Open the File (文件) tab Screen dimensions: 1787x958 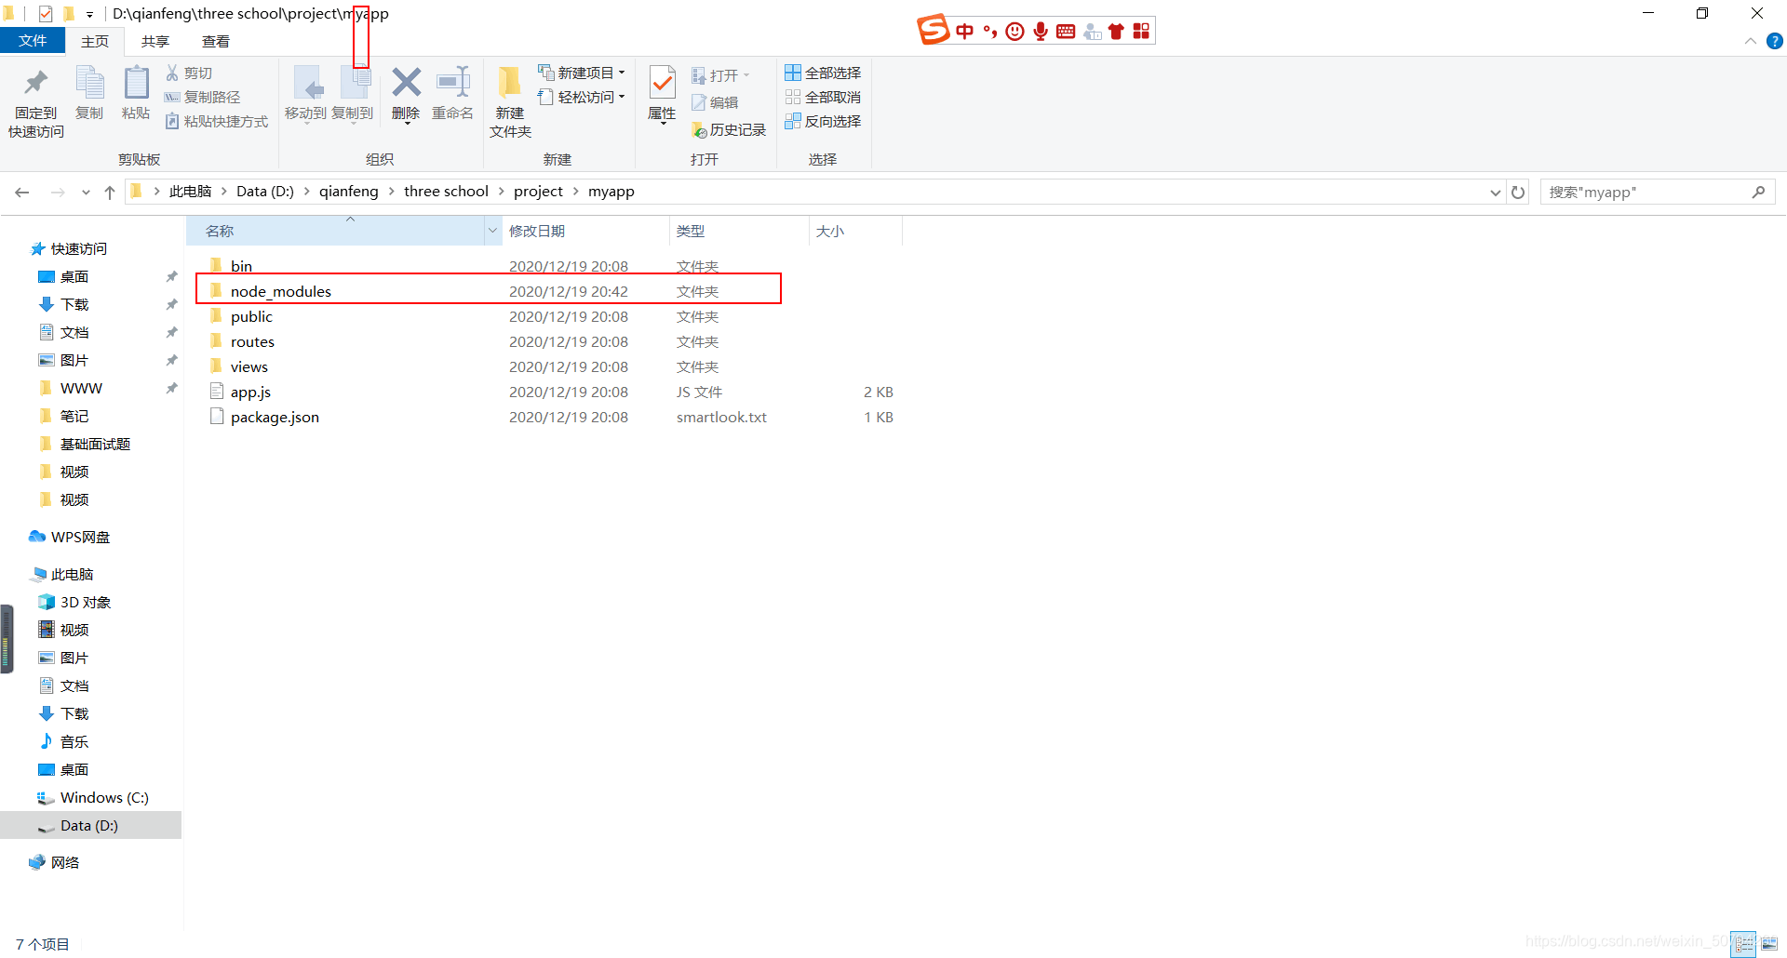click(33, 41)
